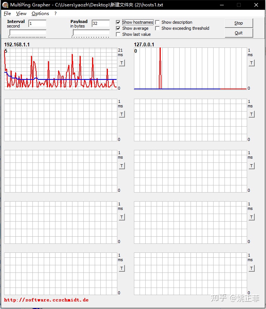This screenshot has height=309, width=266.
Task: Click T button of bottom-row left graph
Action: (x=122, y=268)
